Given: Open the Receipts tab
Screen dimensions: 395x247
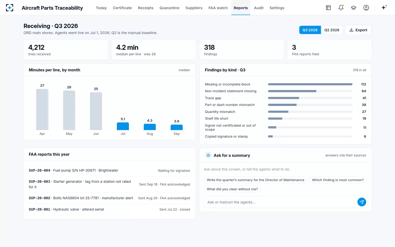Looking at the screenshot, I should click(146, 8).
